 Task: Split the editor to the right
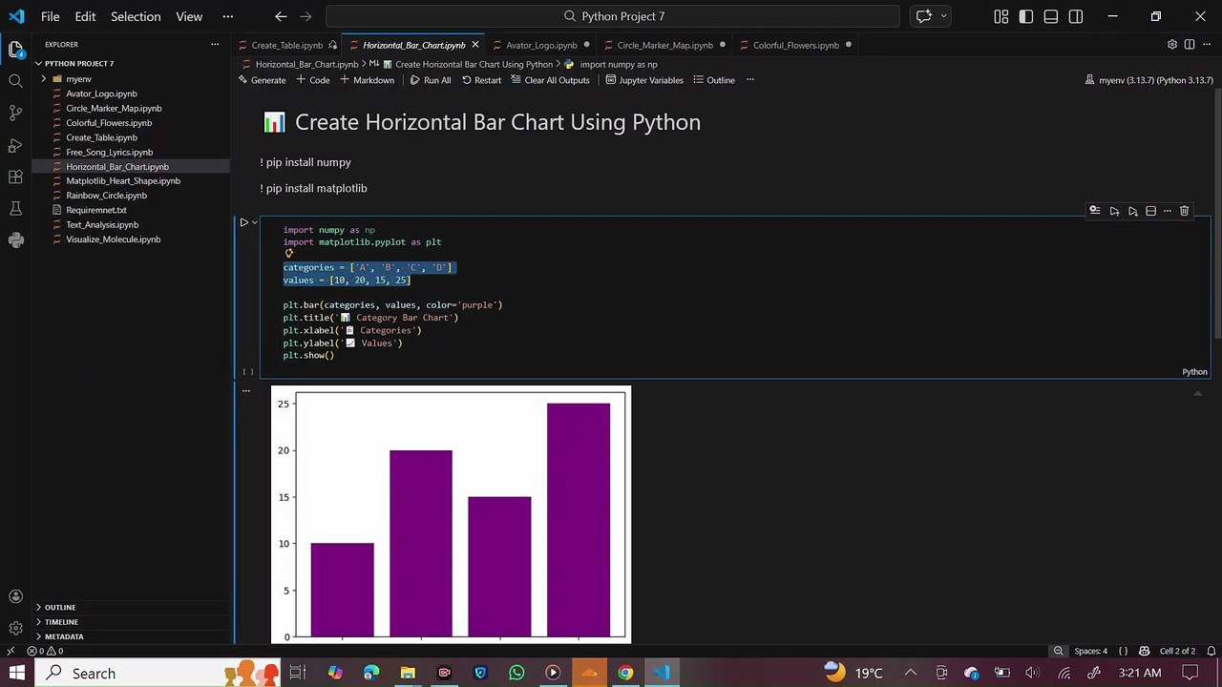pos(1190,45)
